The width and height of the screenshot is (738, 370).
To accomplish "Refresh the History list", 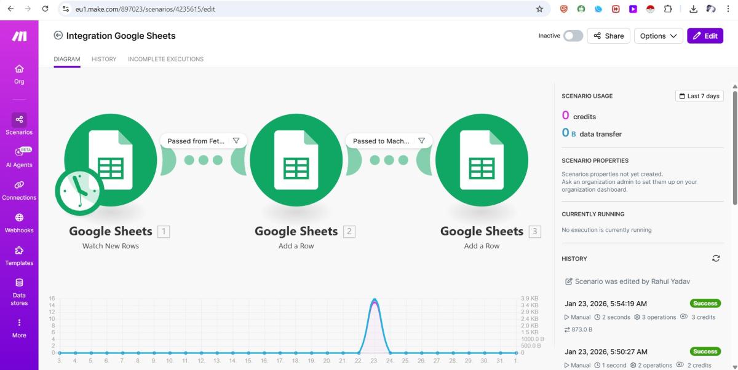I will (x=716, y=259).
